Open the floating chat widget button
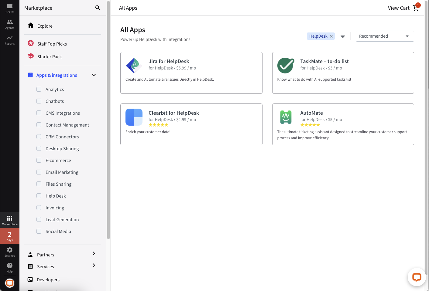This screenshot has width=429, height=291. click(417, 277)
